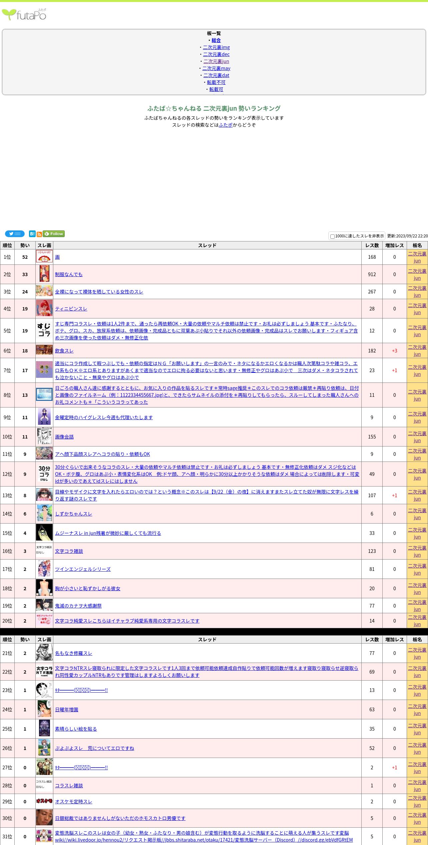This screenshot has height=845, width=428.
Task: Open the orange RSS feed icon
Action: [39, 234]
